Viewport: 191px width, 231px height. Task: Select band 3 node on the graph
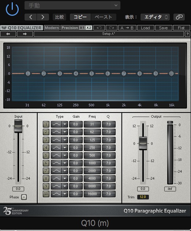pyautogui.click(x=60, y=73)
